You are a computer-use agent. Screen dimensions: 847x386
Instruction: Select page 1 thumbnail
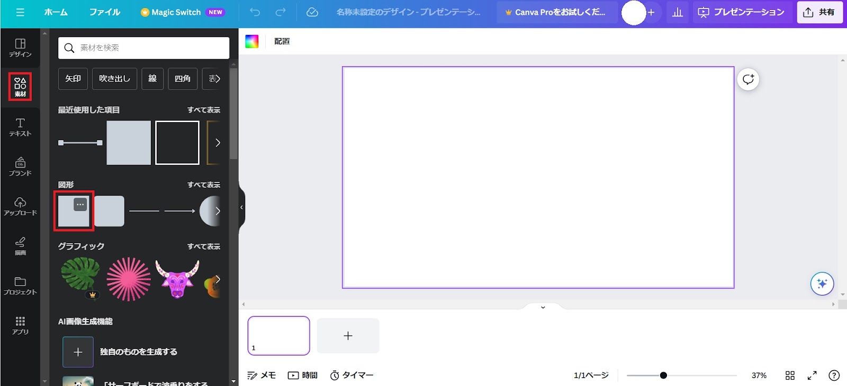pos(278,336)
